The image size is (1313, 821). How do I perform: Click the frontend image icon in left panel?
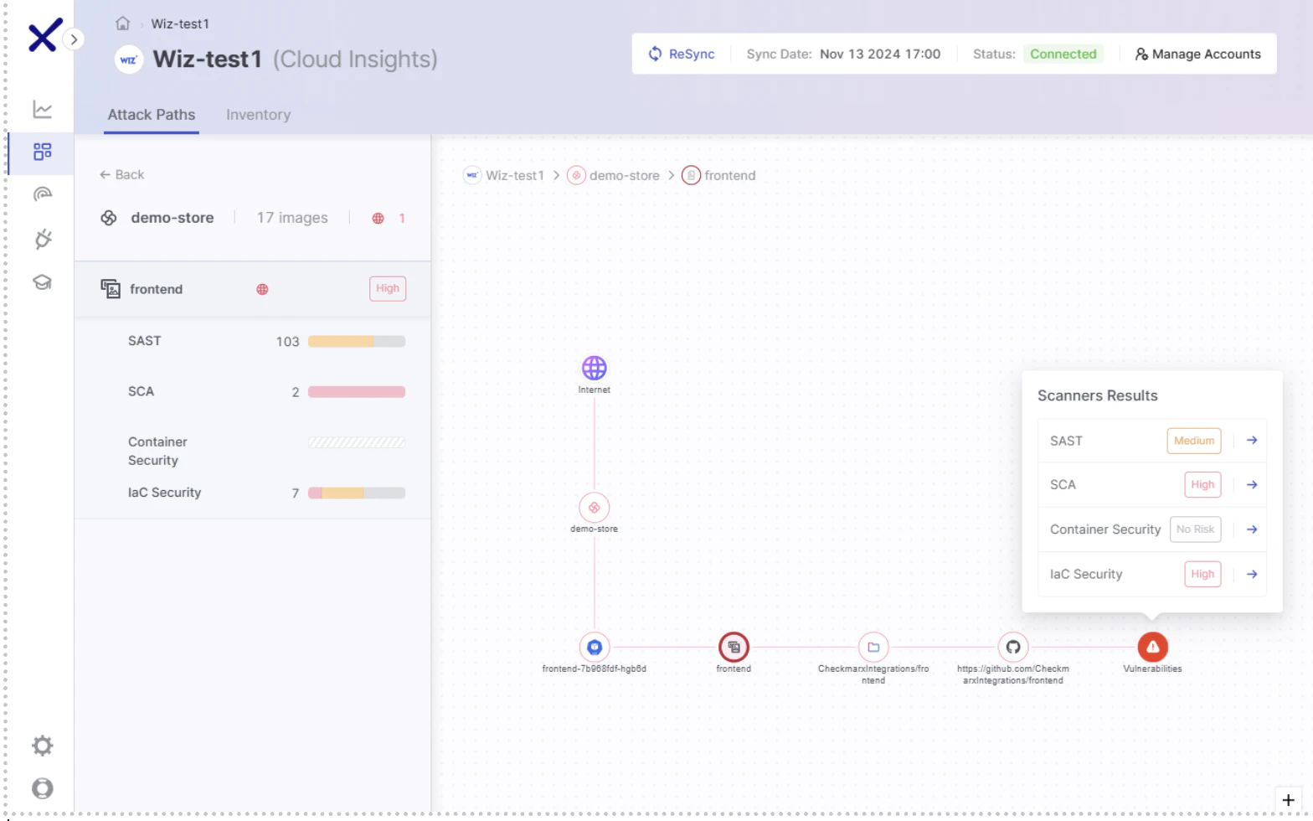111,289
